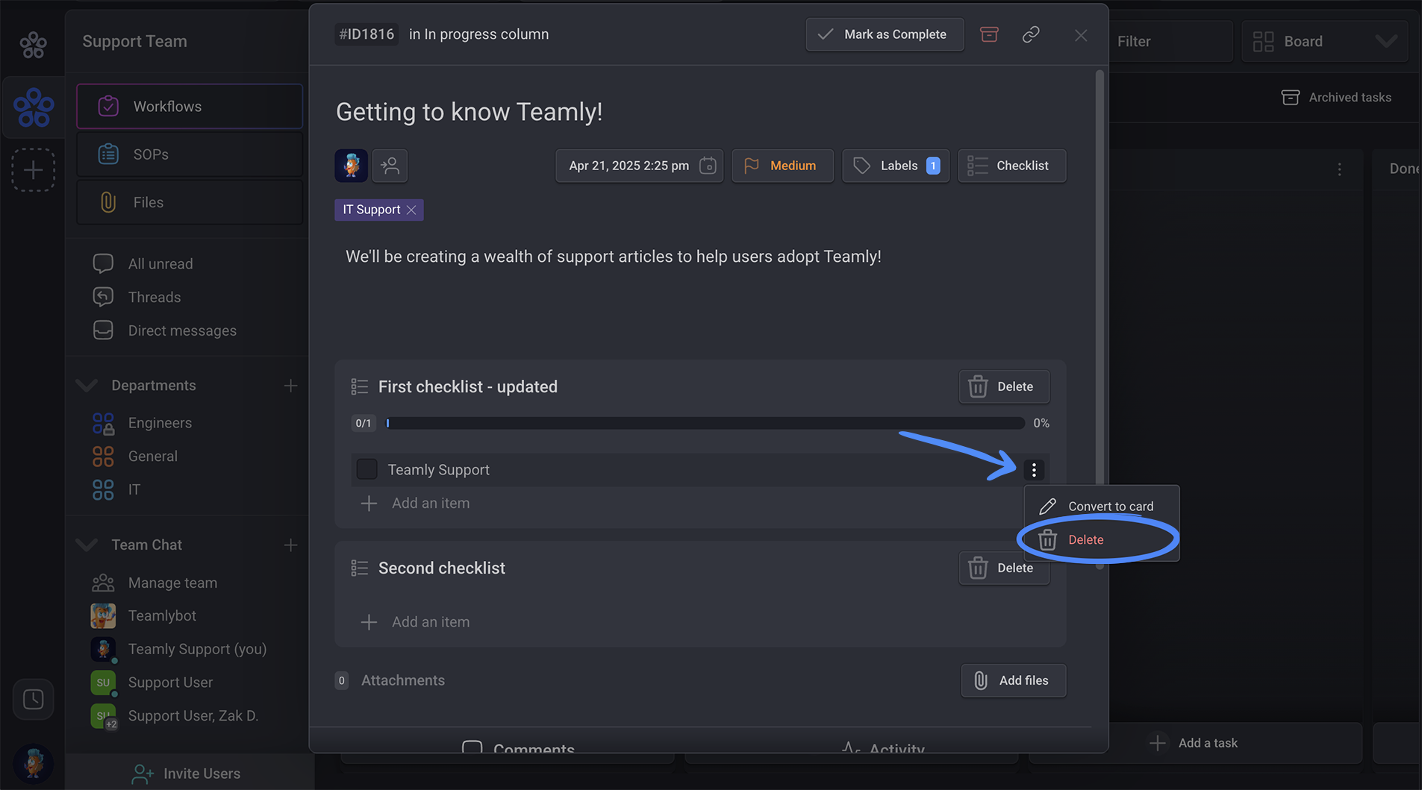Switch to the Comments tab
Image resolution: width=1422 pixels, height=790 pixels.
tap(519, 748)
